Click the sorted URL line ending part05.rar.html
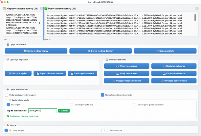 tap(115, 26)
